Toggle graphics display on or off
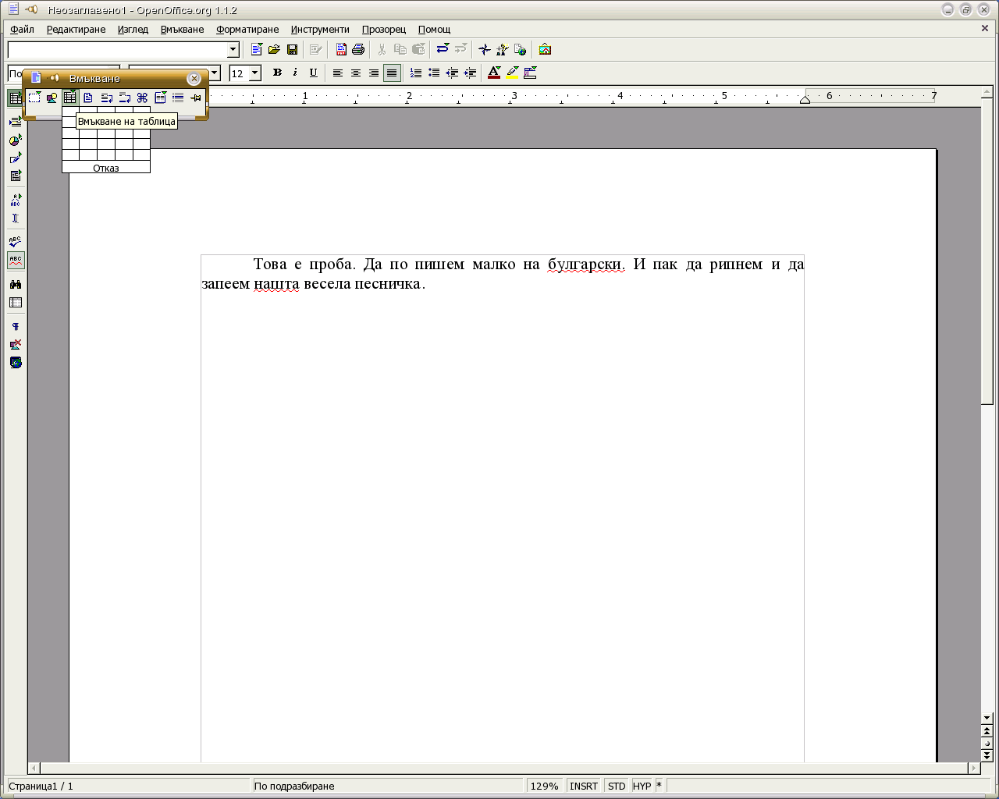The image size is (999, 799). click(16, 345)
